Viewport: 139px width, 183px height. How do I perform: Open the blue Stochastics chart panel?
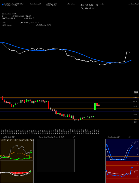[x=122, y=150]
